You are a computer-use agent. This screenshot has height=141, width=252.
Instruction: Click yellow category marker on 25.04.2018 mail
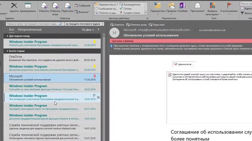tap(94, 66)
